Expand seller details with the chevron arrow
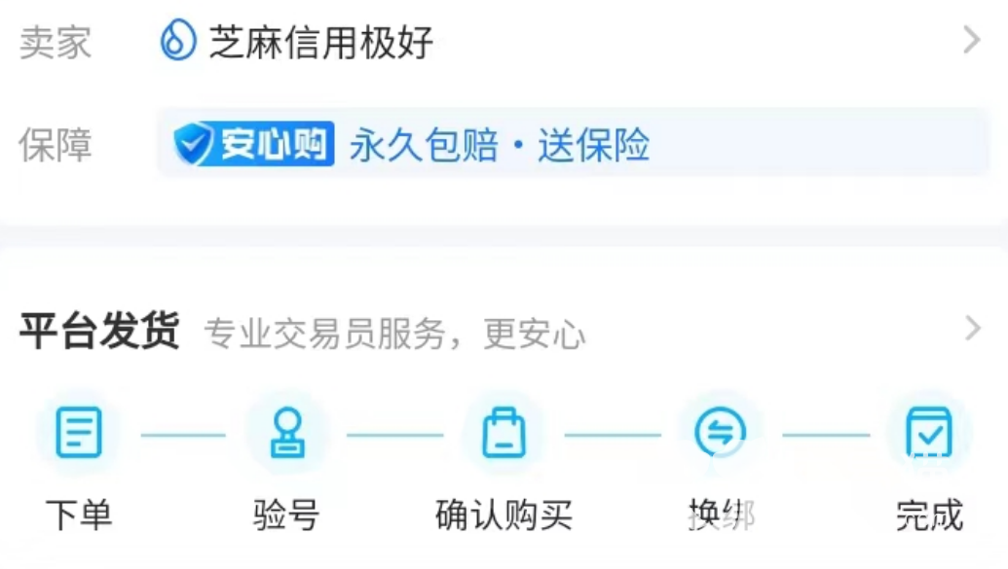Viewport: 1008px width, 569px height. point(972,41)
